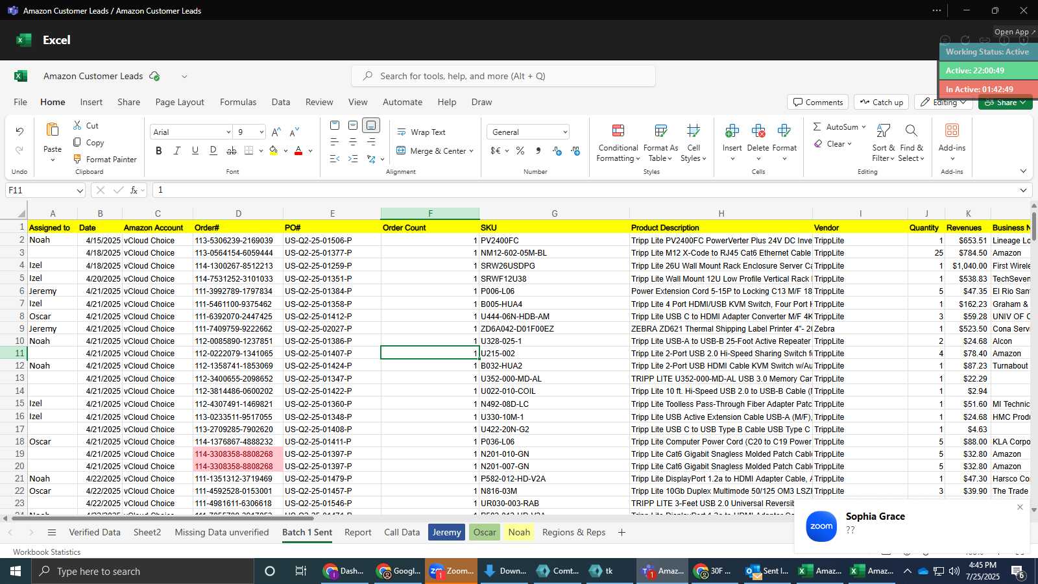Screen dimensions: 1038x584
Task: Add a new sheet with plus button
Action: tap(622, 532)
